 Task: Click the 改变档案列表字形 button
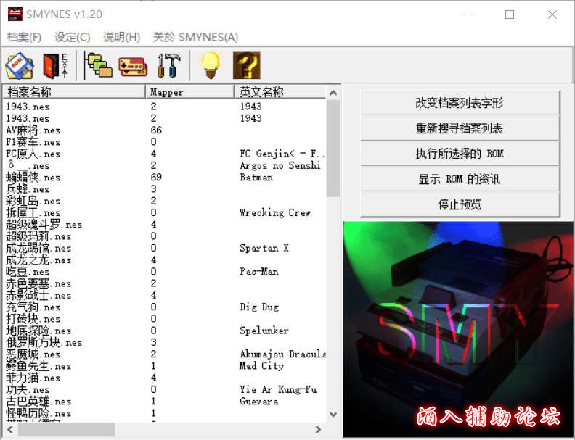coord(460,103)
